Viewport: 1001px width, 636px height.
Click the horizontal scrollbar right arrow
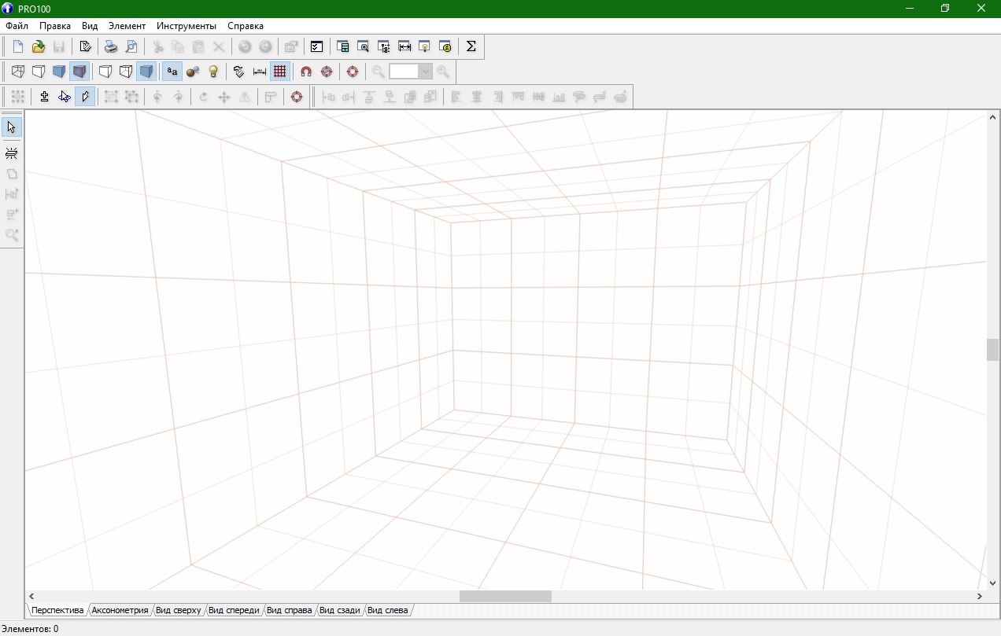point(980,597)
